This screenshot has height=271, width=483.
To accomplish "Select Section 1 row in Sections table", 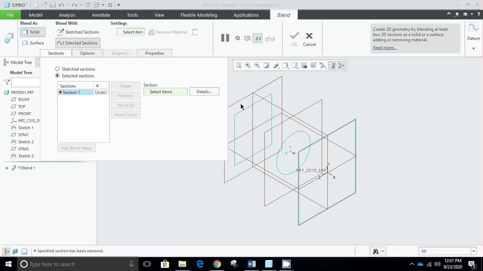I will coord(83,92).
